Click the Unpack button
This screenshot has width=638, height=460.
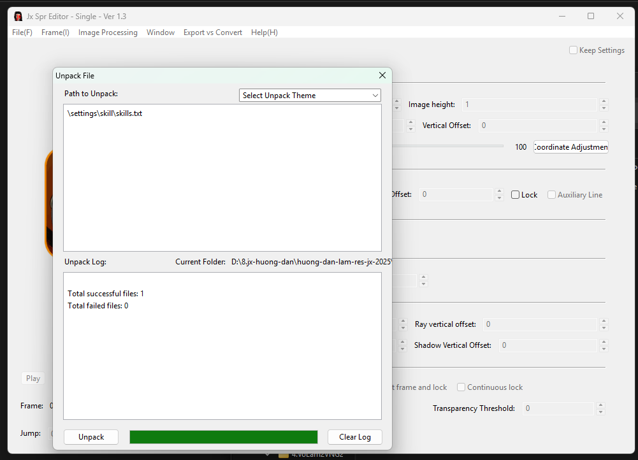(x=91, y=437)
